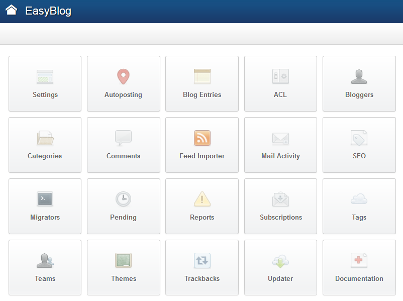Select the Settings label
Viewport: 403px width, 301px height.
click(45, 95)
